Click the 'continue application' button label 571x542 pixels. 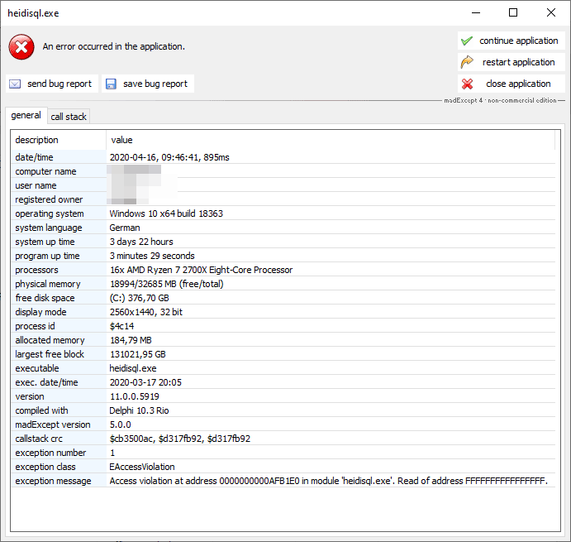pos(518,41)
